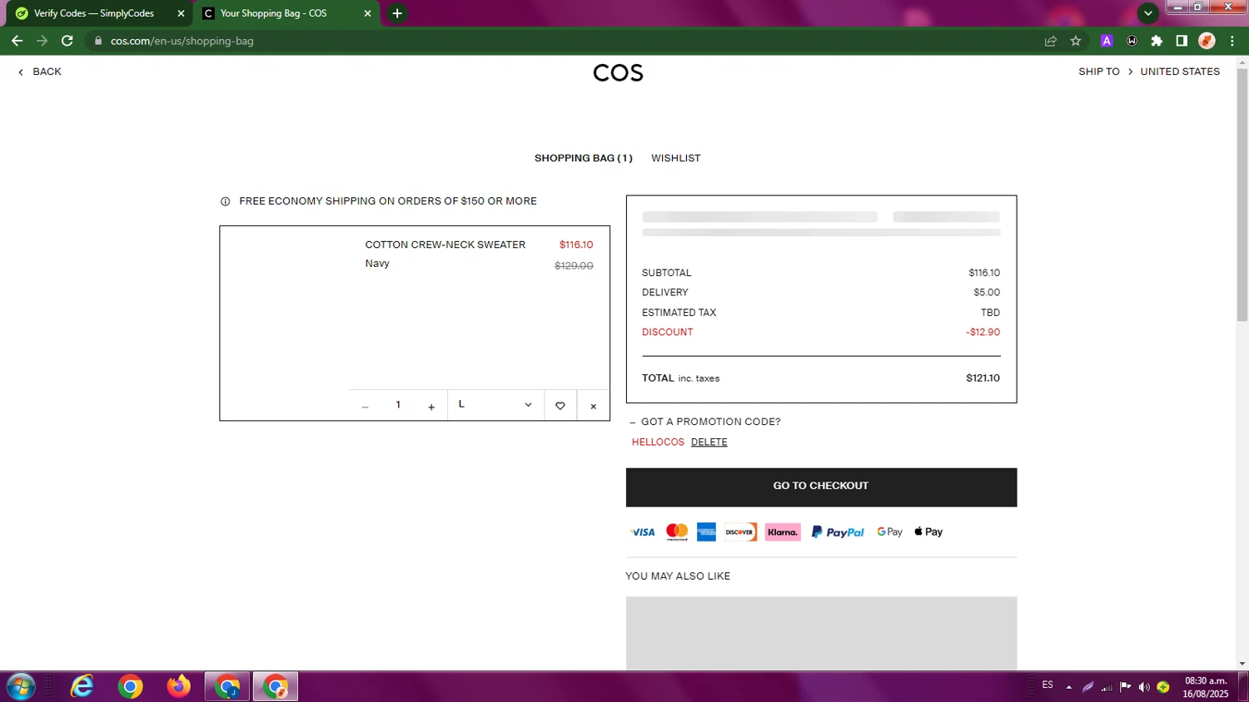This screenshot has height=702, width=1249.
Task: Click the Visa payment icon
Action: [x=642, y=532]
